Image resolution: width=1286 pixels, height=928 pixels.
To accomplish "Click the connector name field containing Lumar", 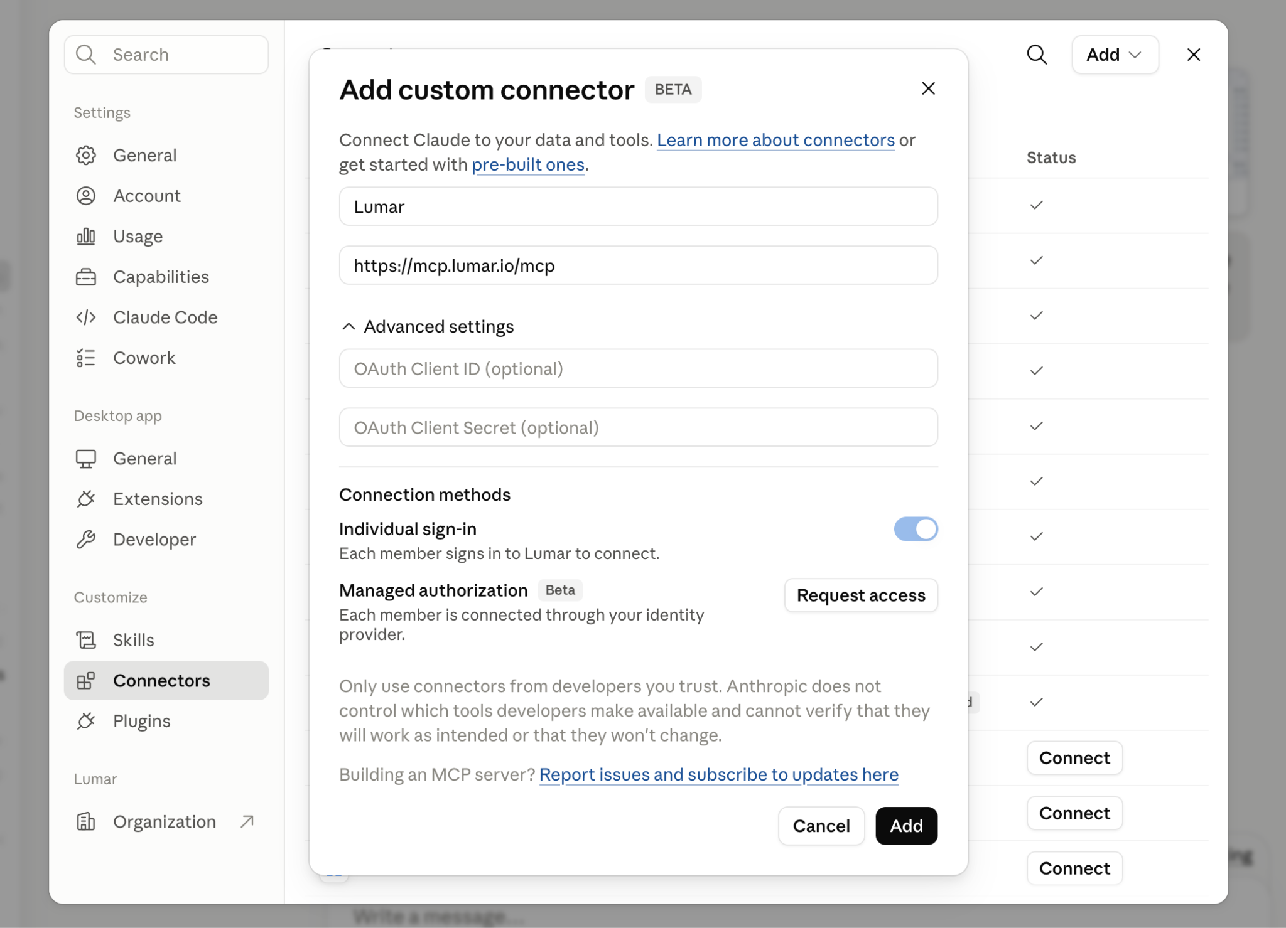I will tap(639, 206).
